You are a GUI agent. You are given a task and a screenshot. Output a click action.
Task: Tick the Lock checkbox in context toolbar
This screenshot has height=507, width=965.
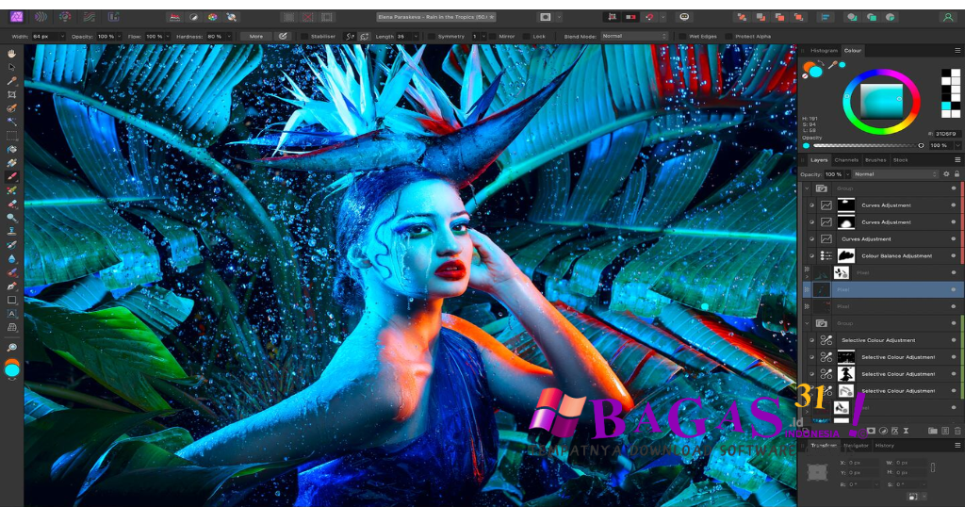point(526,37)
